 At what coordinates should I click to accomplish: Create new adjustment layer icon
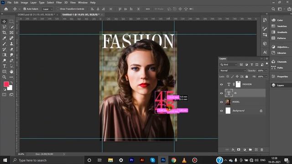coord(245,150)
